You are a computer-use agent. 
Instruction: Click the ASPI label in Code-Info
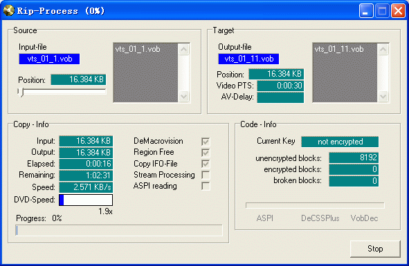(x=265, y=218)
